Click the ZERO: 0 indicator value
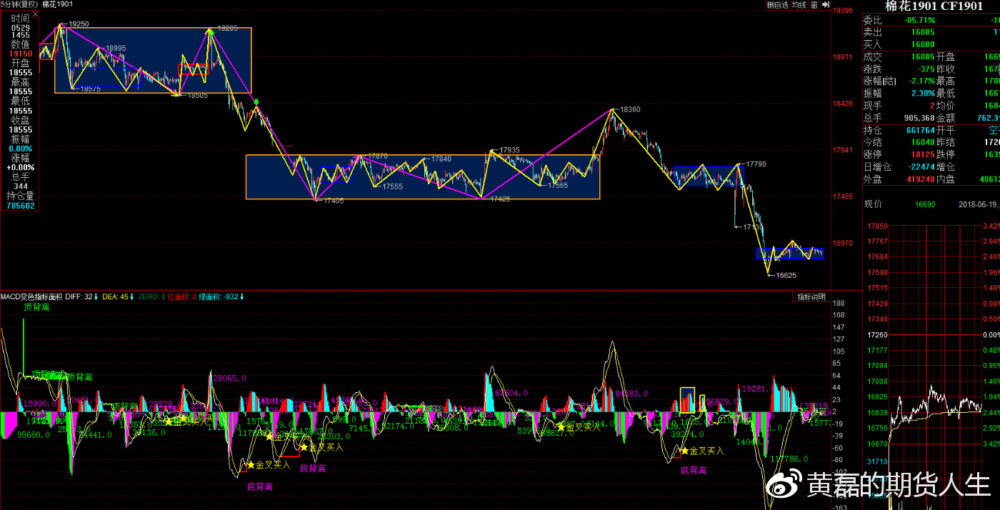 click(x=151, y=296)
